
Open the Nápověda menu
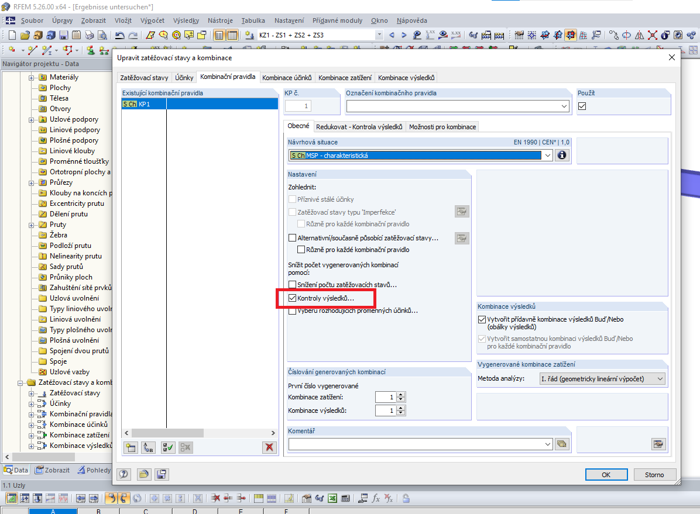point(411,20)
